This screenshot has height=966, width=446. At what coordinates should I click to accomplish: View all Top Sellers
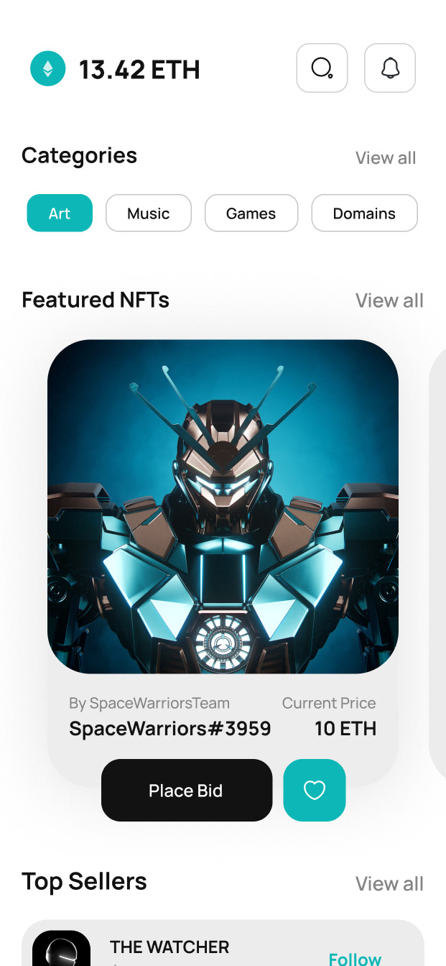coord(389,883)
